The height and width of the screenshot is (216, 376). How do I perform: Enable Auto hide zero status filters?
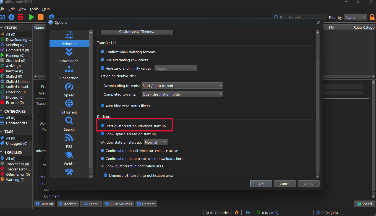click(102, 106)
